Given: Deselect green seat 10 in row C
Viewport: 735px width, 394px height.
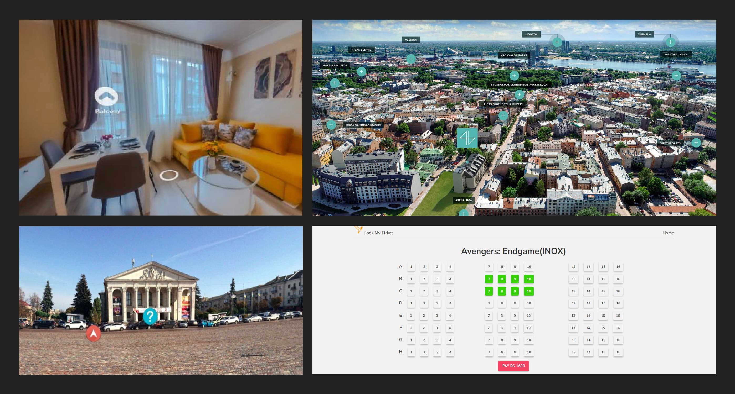Looking at the screenshot, I should [529, 291].
